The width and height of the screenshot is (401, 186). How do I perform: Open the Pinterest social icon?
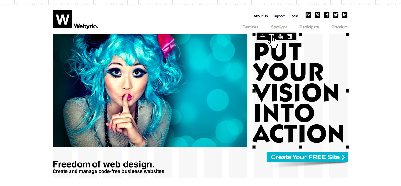317,15
